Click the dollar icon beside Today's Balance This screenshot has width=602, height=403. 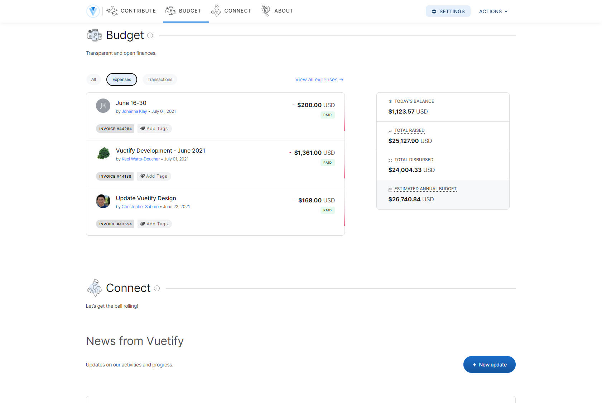[390, 102]
